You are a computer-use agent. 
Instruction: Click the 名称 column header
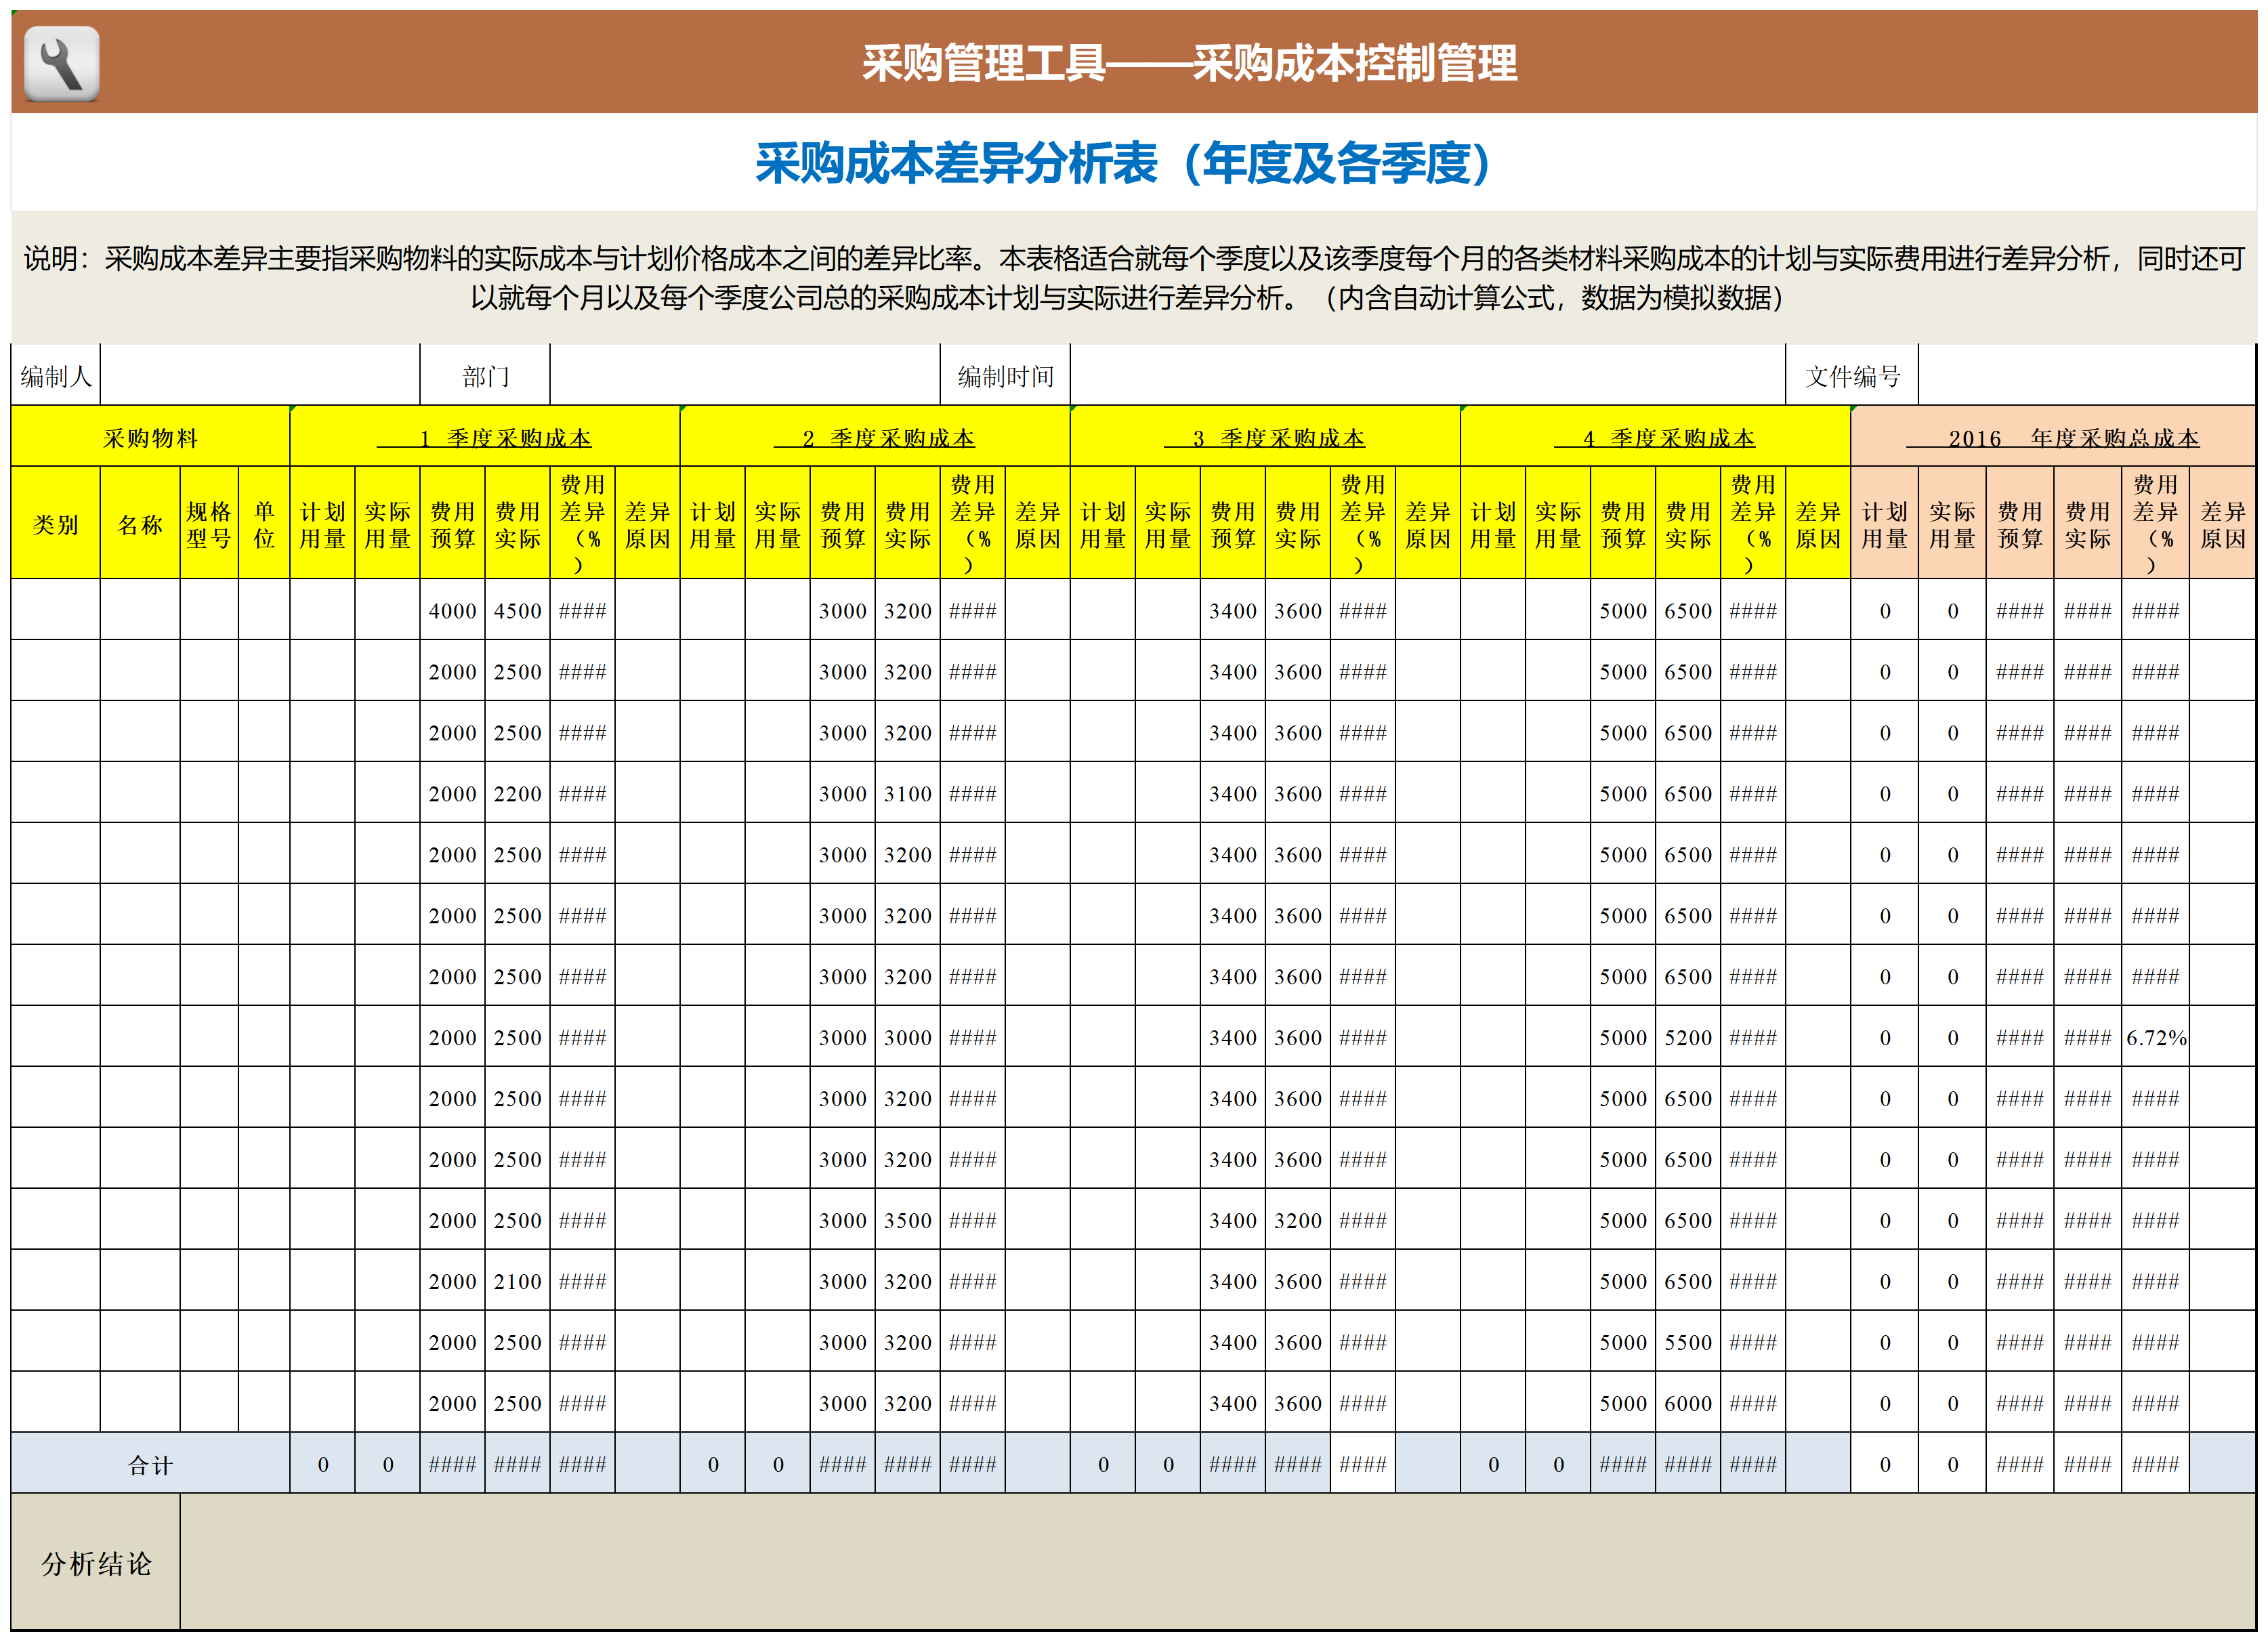pos(140,523)
